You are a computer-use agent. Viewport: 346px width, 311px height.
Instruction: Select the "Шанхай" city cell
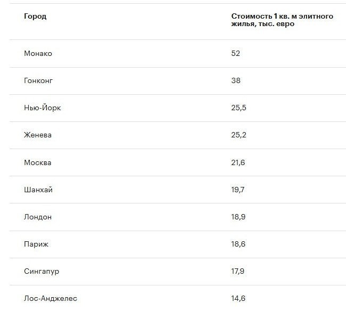click(x=38, y=190)
